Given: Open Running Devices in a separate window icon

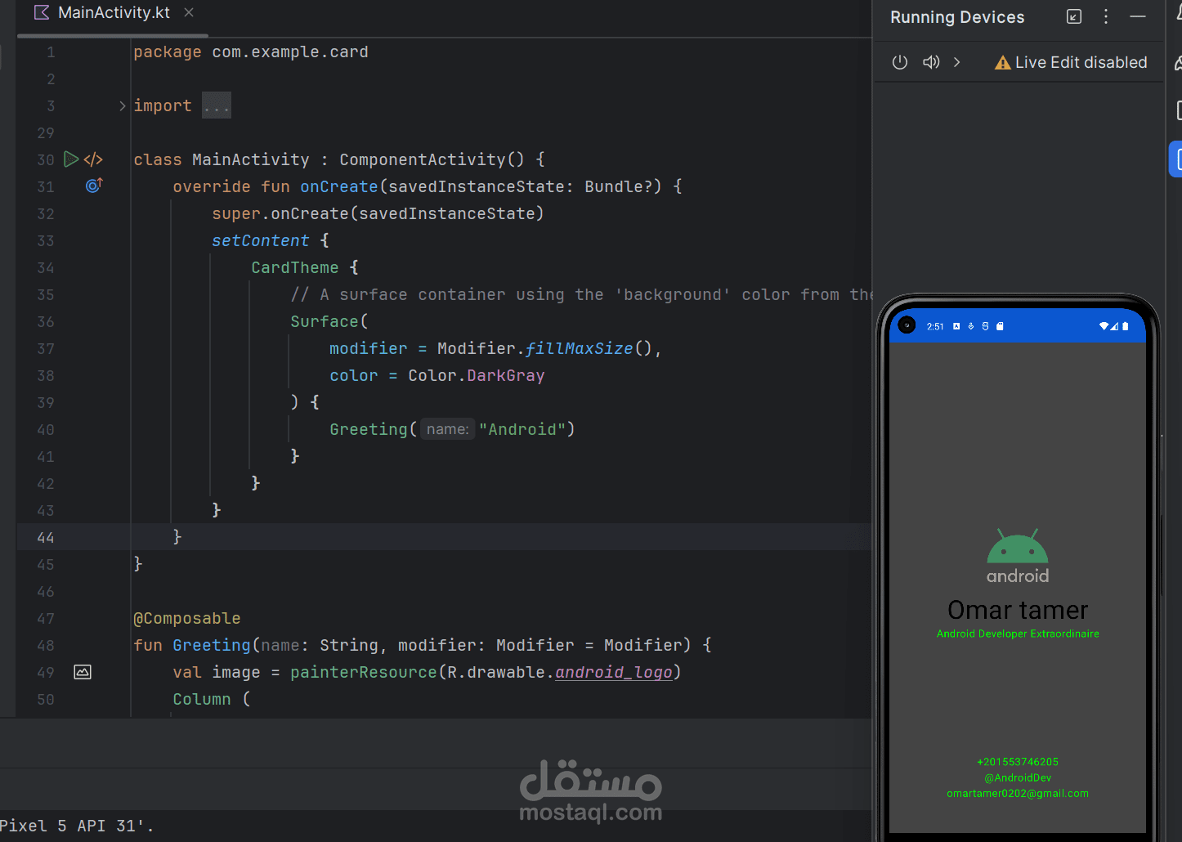Looking at the screenshot, I should pyautogui.click(x=1074, y=16).
